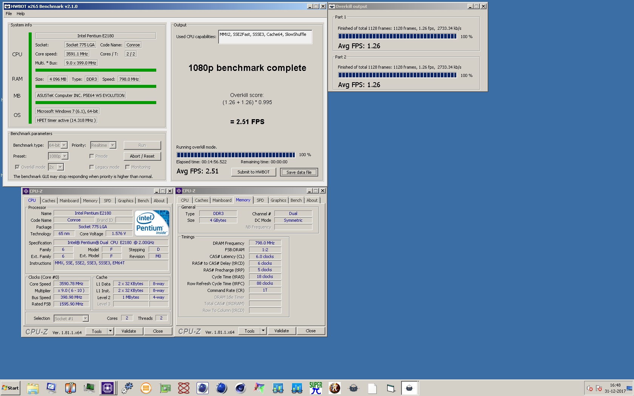Image resolution: width=634 pixels, height=396 pixels.
Task: Enable the Monitoring checkbox
Action: (128, 167)
